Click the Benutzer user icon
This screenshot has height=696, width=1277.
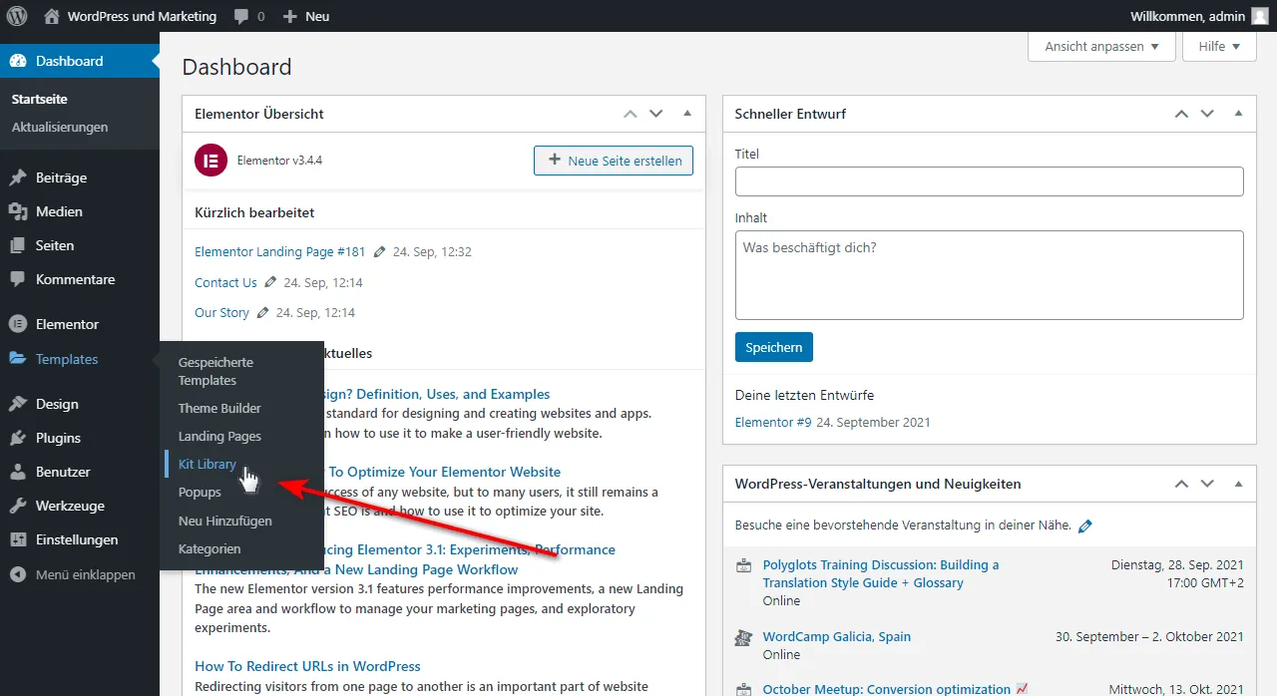tap(18, 472)
